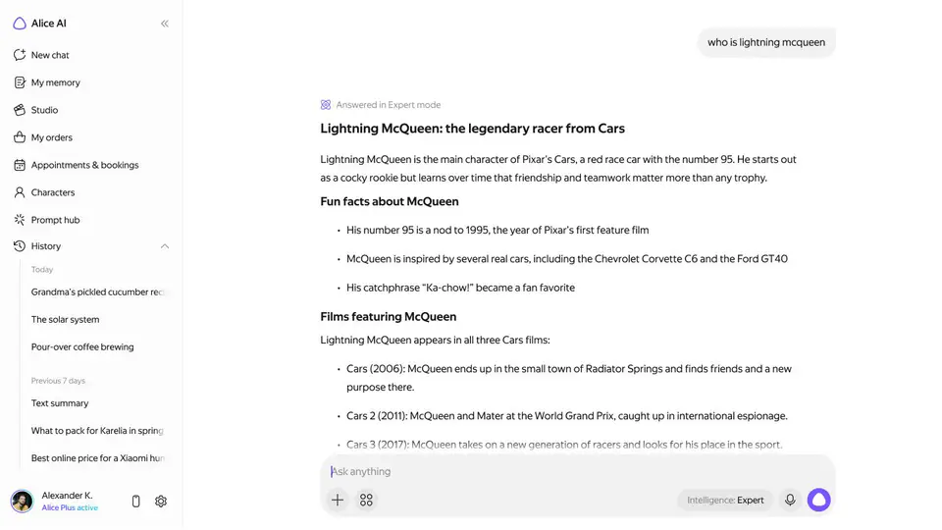Click the History label
Viewport: 942px width, 530px height.
46,246
